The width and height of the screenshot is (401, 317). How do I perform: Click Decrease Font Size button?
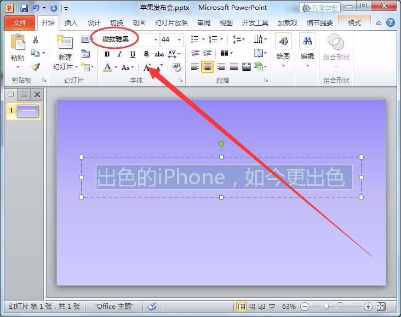[159, 67]
